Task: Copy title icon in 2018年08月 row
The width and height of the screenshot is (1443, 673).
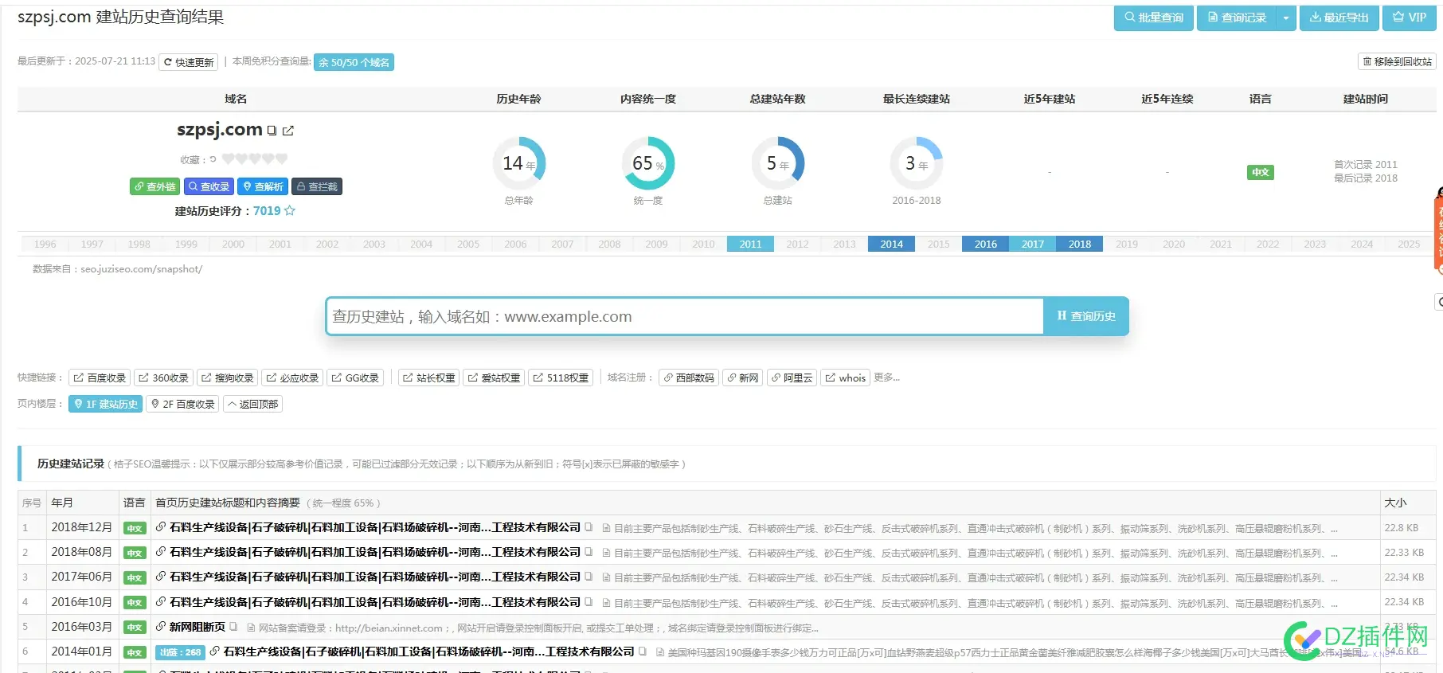Action: point(589,552)
